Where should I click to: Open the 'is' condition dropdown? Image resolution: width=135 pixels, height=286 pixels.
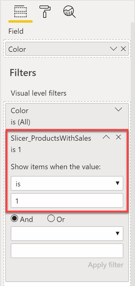tap(67, 183)
